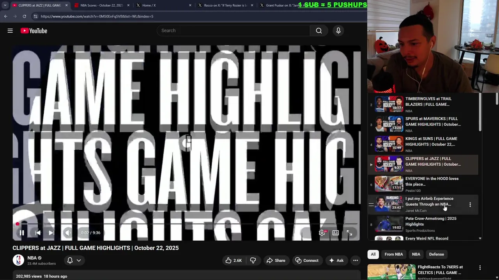Image resolution: width=499 pixels, height=280 pixels.
Task: Like the video with thumbs up
Action: tap(233, 261)
